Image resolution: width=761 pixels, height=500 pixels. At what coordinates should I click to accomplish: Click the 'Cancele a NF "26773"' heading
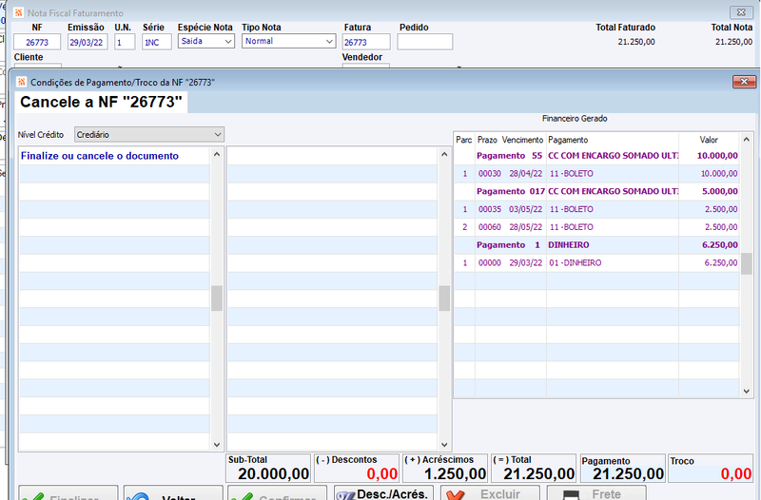101,102
